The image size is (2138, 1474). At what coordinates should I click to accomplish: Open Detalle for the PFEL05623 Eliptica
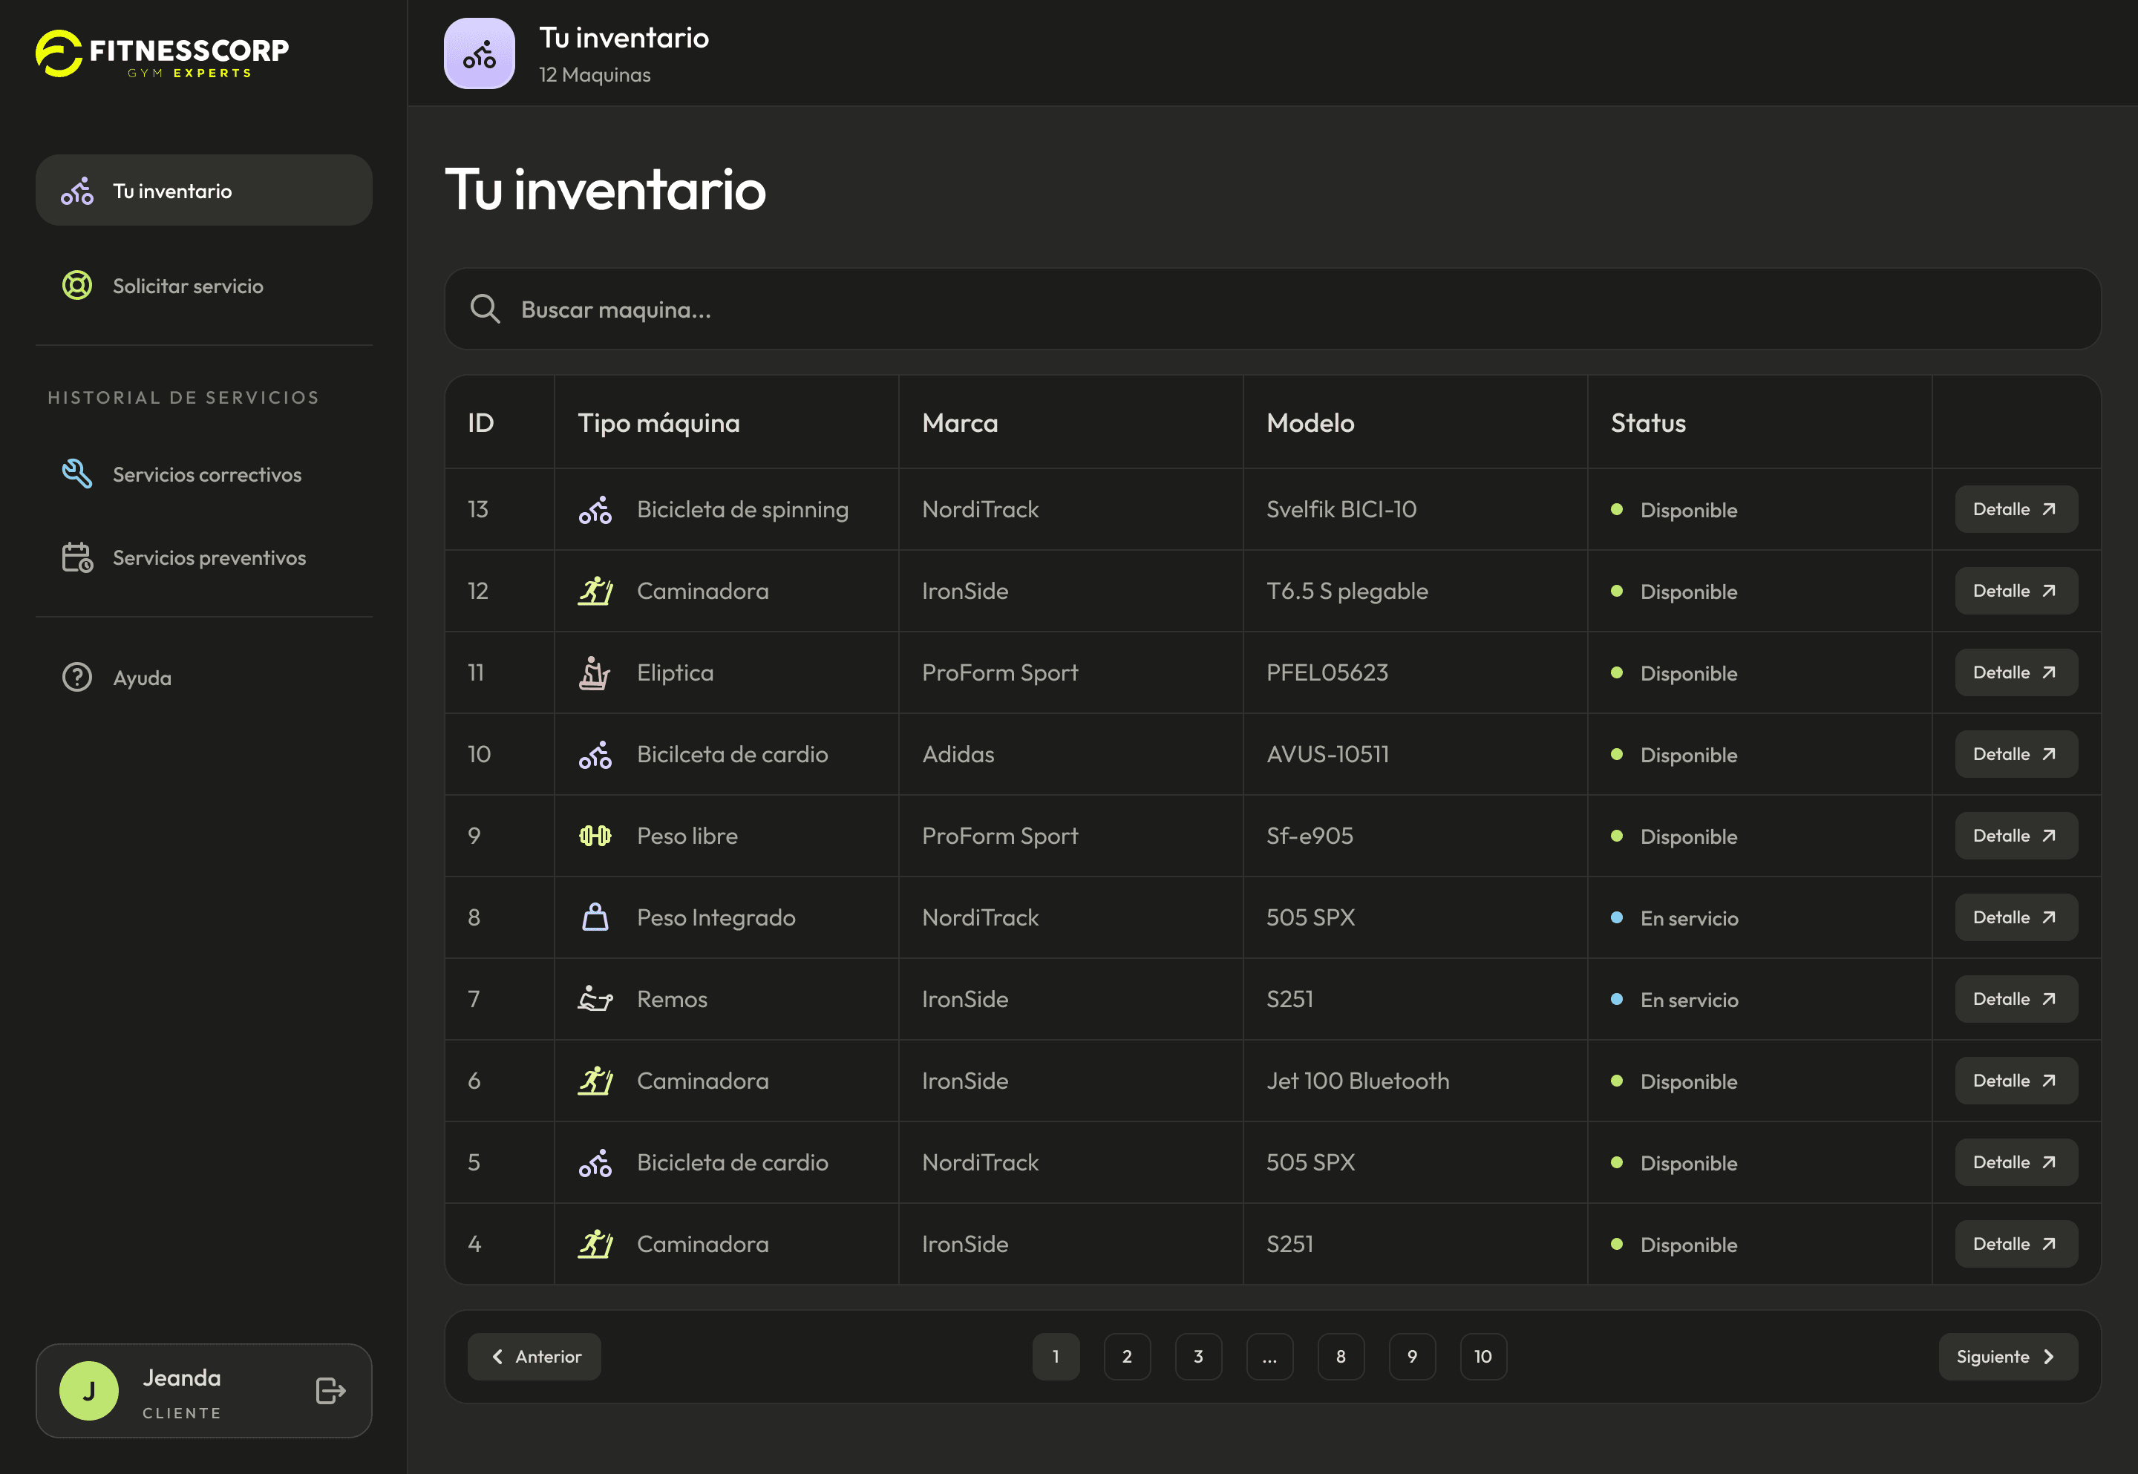[x=2016, y=673]
